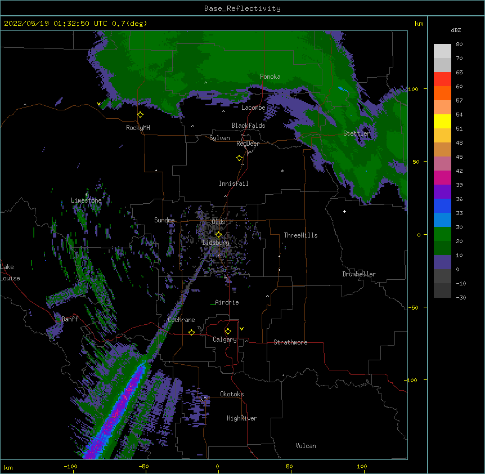Select the ThreeHills label
Screen dimensions: 485x474
click(300, 235)
